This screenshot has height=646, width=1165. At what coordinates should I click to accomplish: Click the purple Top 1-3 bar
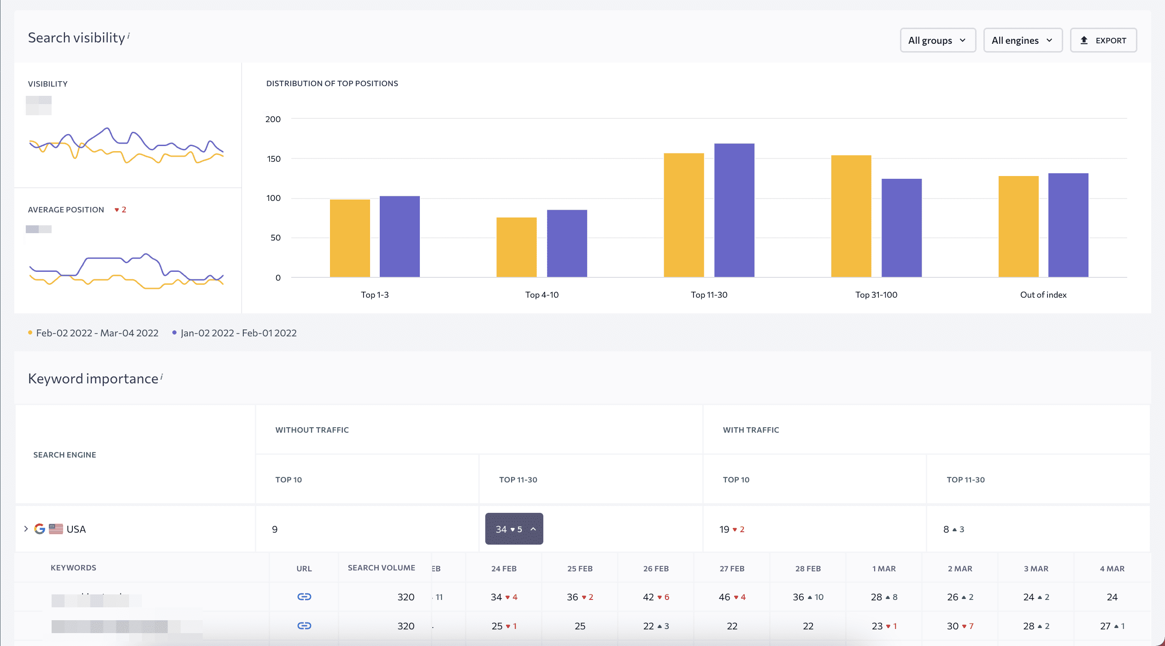tap(400, 236)
